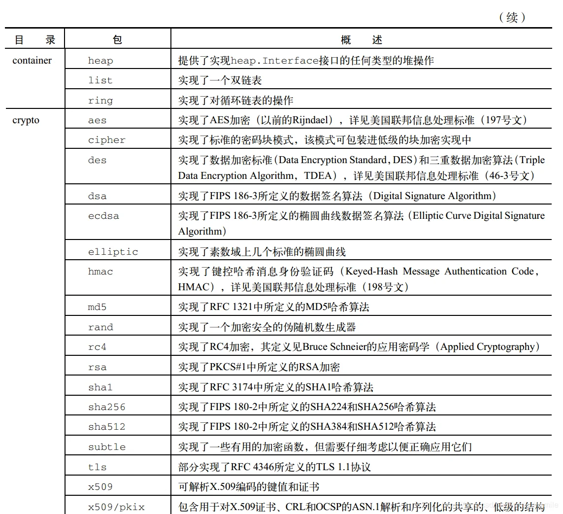The height and width of the screenshot is (514, 563).
Task: Click the SHA224和SHA256 description
Action: pos(307,407)
